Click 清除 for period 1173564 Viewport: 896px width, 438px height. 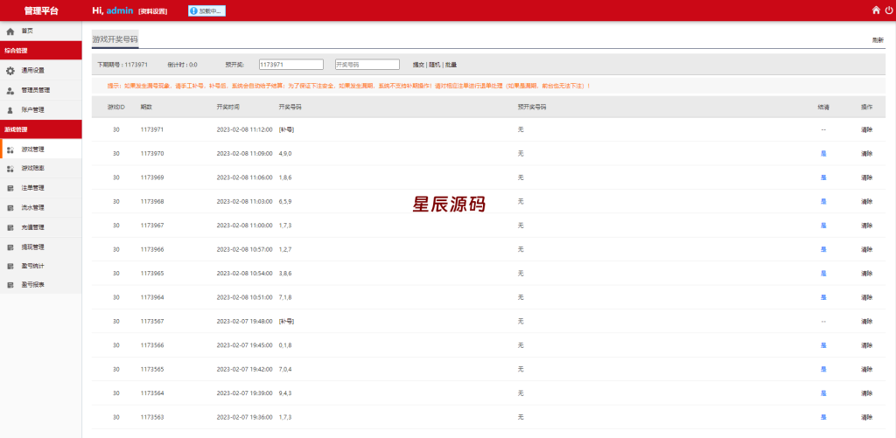click(x=867, y=393)
